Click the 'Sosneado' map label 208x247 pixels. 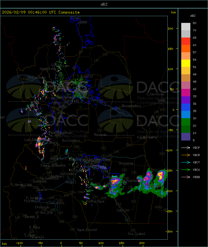point(40,181)
